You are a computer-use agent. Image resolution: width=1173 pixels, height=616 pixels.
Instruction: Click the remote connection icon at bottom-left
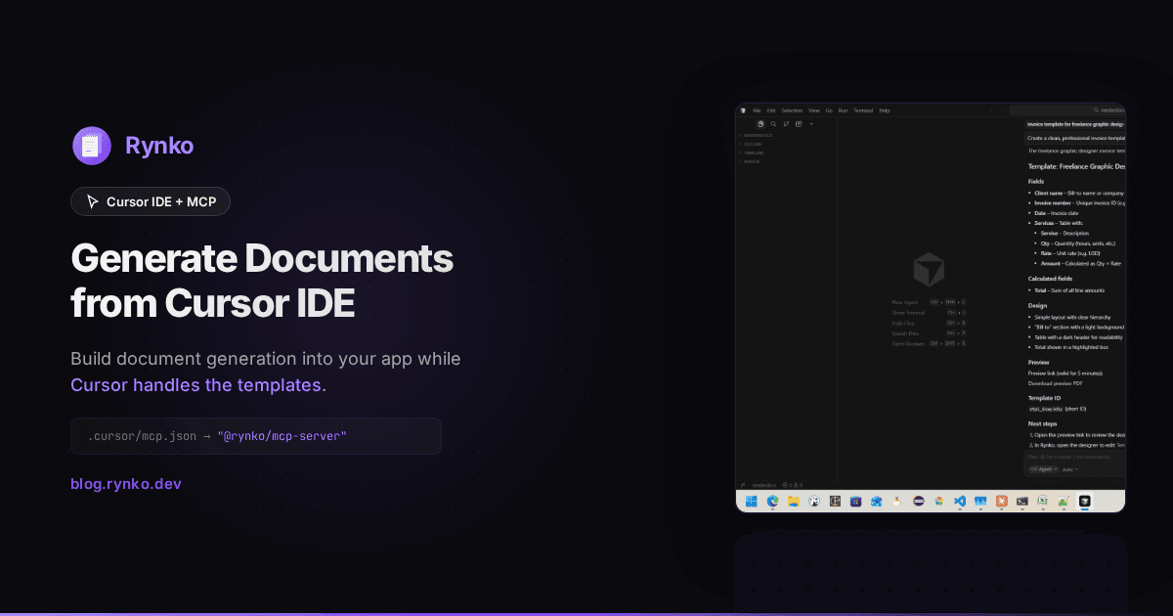pyautogui.click(x=743, y=485)
